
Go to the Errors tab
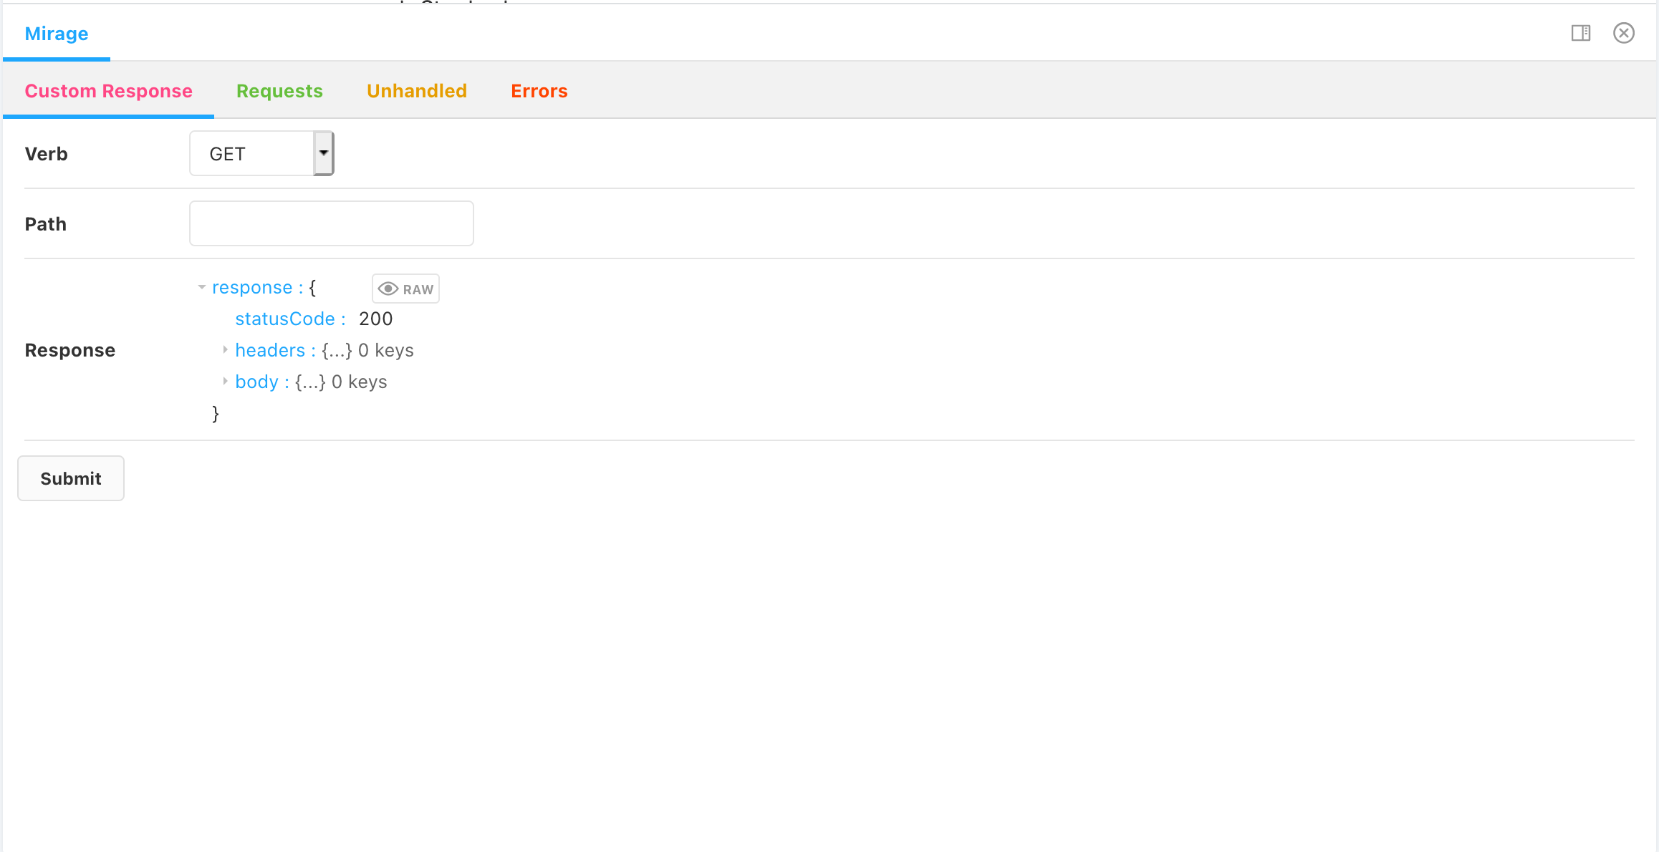(539, 91)
